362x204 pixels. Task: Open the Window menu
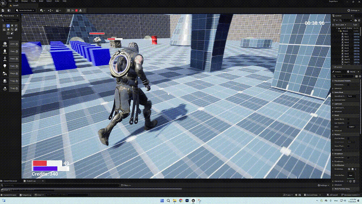[24, 1]
